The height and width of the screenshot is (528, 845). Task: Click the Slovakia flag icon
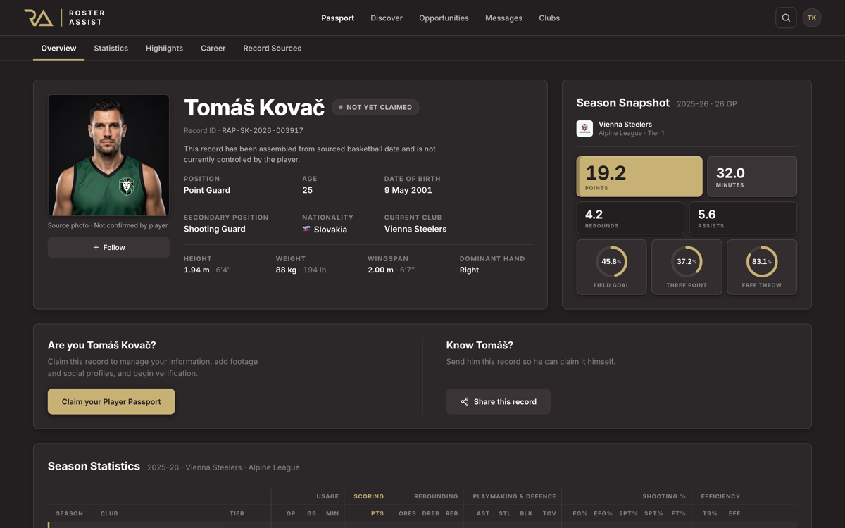coord(306,230)
